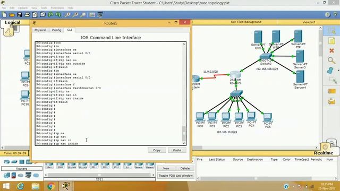Select the CLI tab of Router5

(x=70, y=30)
